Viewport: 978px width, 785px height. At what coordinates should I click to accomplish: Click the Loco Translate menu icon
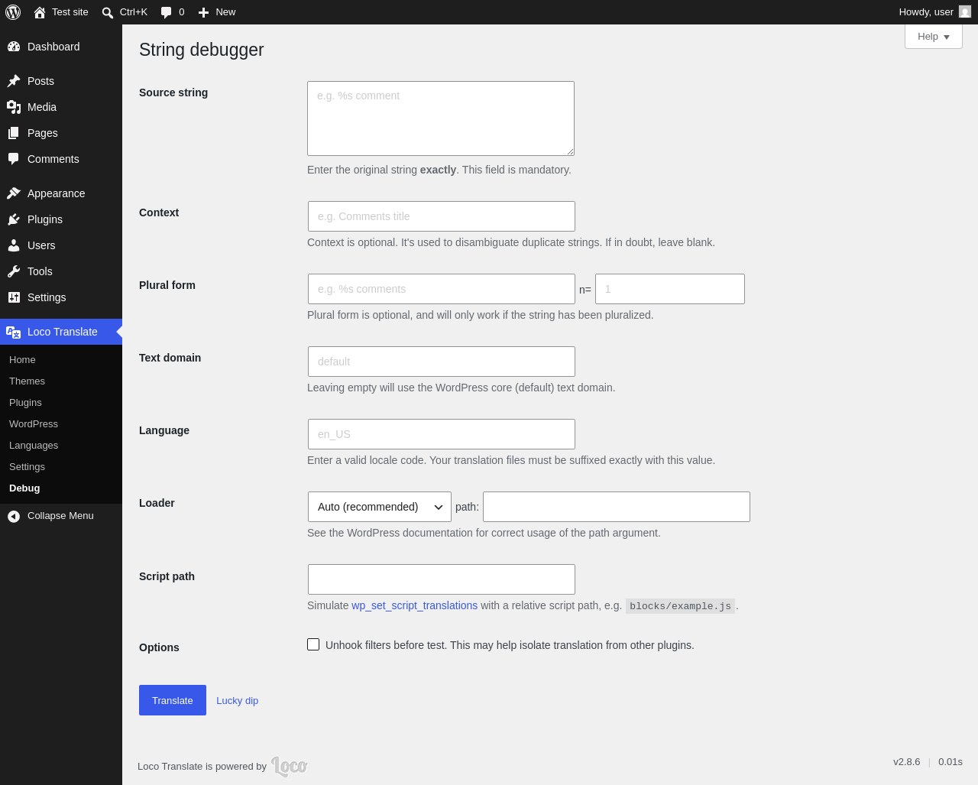point(14,332)
